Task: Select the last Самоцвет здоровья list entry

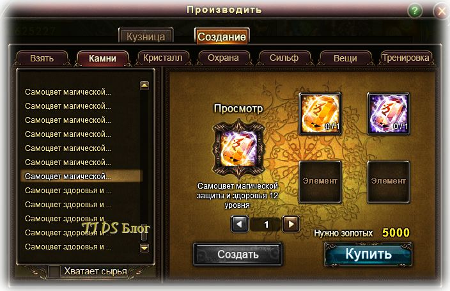Action: (68, 247)
